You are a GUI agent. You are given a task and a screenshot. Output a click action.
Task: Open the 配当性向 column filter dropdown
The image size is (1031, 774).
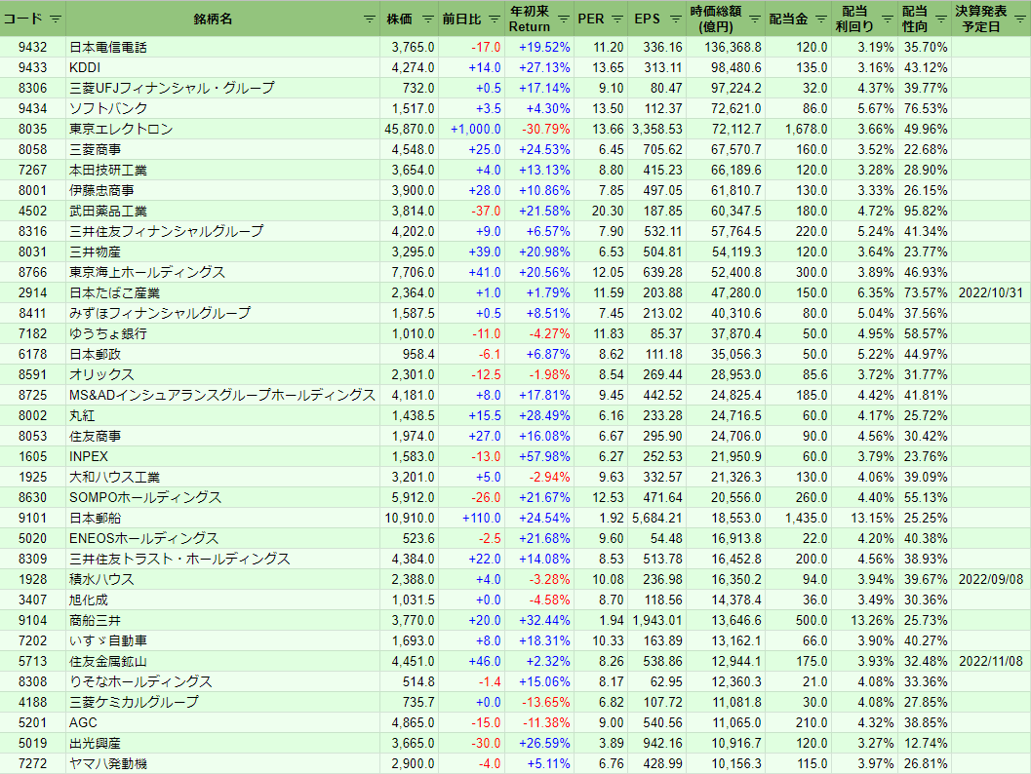[941, 19]
